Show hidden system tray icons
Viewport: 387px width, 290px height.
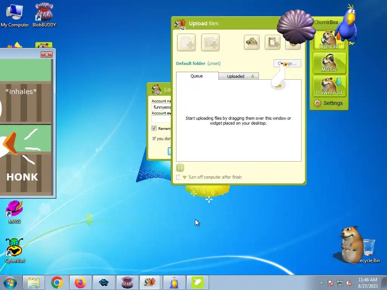pos(321,283)
